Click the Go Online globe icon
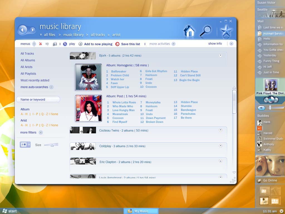The image size is (285, 214). pos(259,181)
